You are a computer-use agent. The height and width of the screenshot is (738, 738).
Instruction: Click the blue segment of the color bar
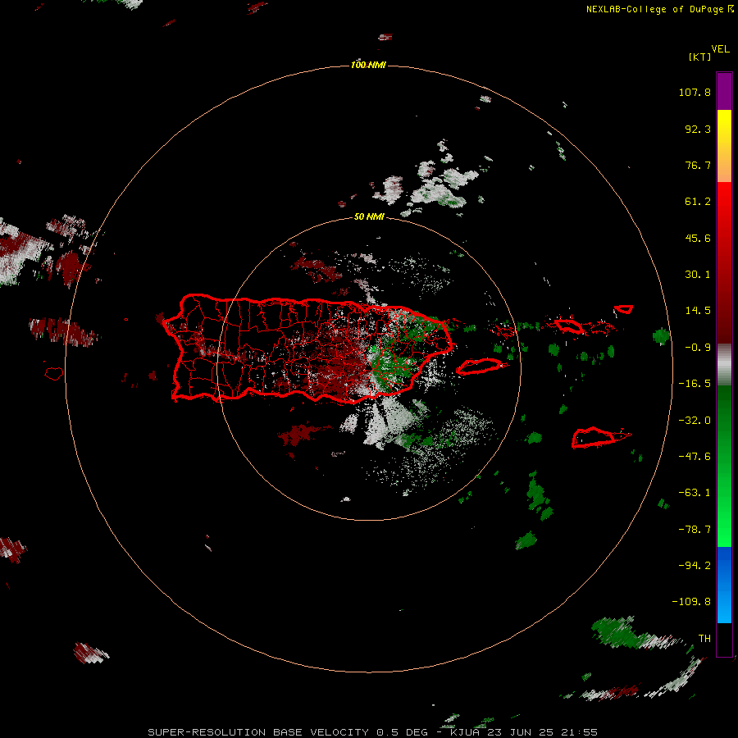(724, 585)
